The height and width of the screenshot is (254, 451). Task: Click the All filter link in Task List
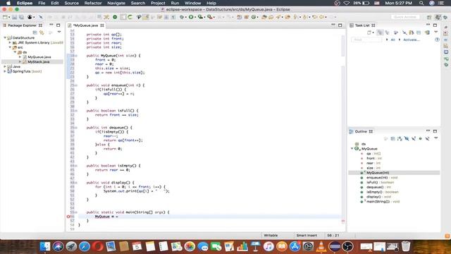393,40
